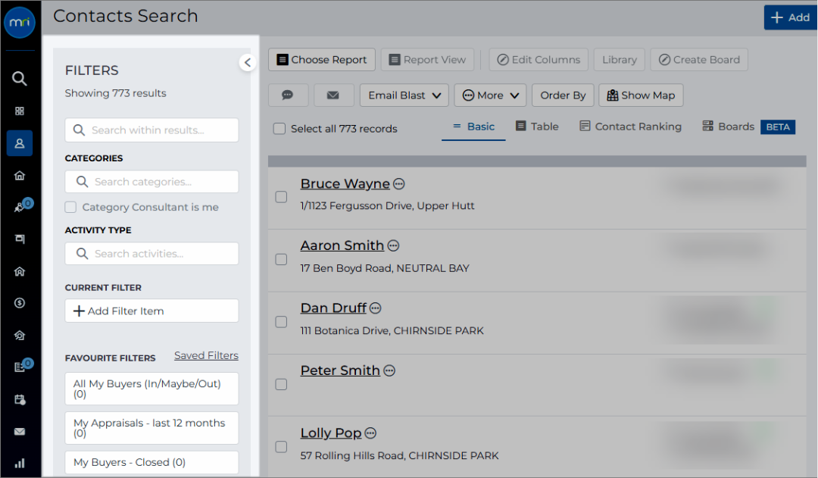Viewport: 818px width, 478px height.
Task: Apply All My Buyers (In/Maybe/Out) filter
Action: pos(151,389)
